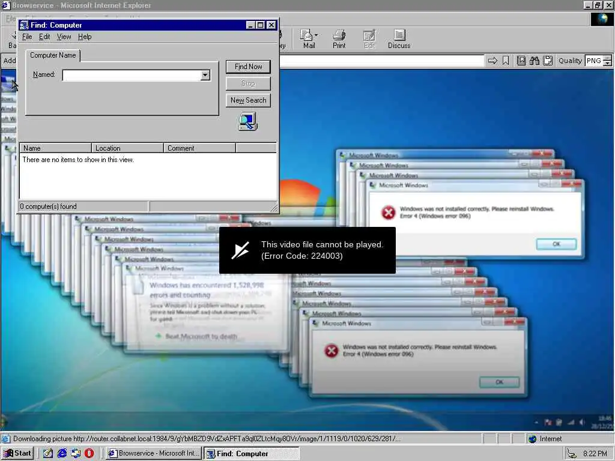The height and width of the screenshot is (461, 615).
Task: Click the video cannot be played icon
Action: pos(240,250)
